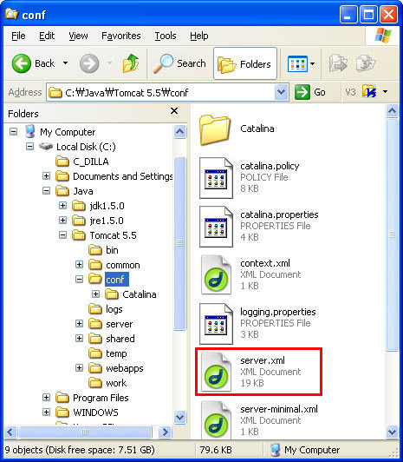Select server-minimal.xml file icon

(x=216, y=419)
